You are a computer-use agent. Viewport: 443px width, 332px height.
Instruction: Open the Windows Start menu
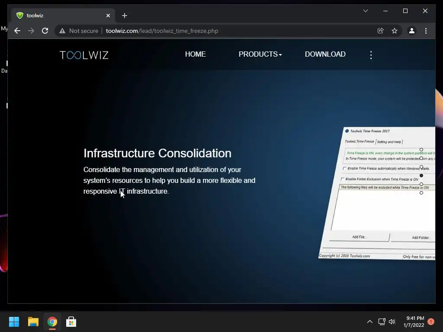coord(14,322)
